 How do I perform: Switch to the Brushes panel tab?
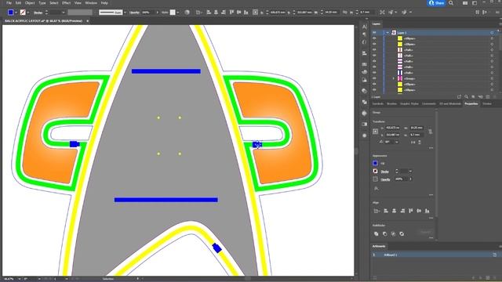(391, 103)
